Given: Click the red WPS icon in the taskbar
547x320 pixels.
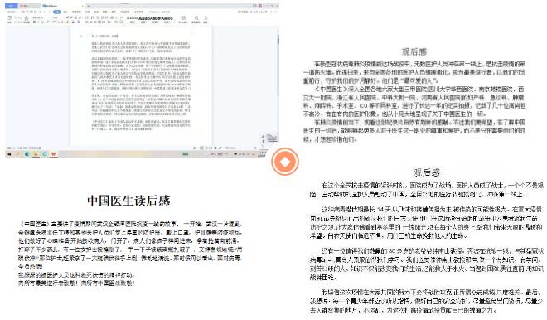Looking at the screenshot, I should (x=53, y=154).
